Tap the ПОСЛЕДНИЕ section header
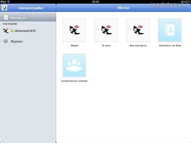Screen dimensions: 191x143 pyautogui.click(x=10, y=24)
